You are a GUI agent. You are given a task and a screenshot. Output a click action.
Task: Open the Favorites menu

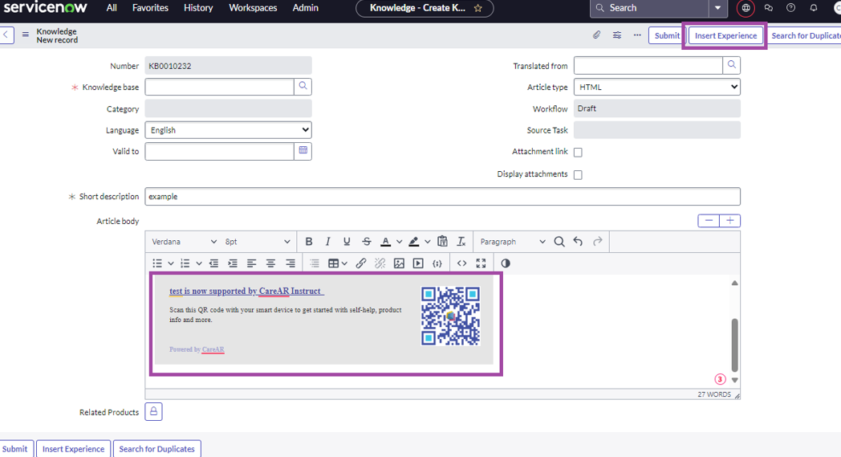tap(150, 8)
